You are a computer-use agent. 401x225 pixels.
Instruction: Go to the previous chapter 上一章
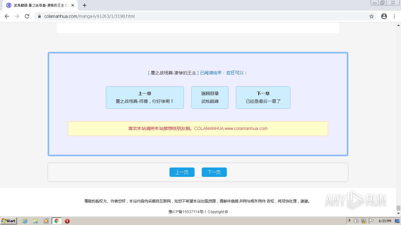[145, 97]
